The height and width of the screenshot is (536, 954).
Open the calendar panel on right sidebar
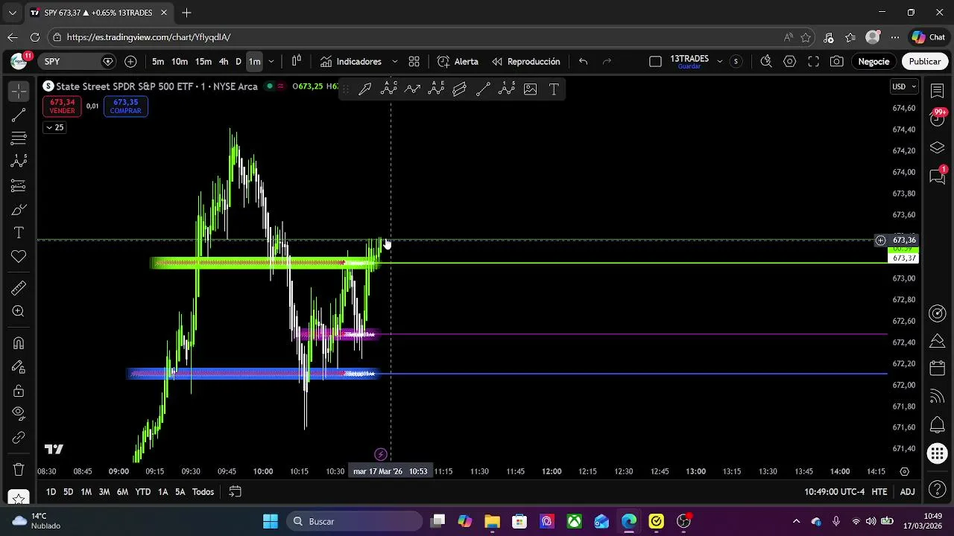point(938,368)
